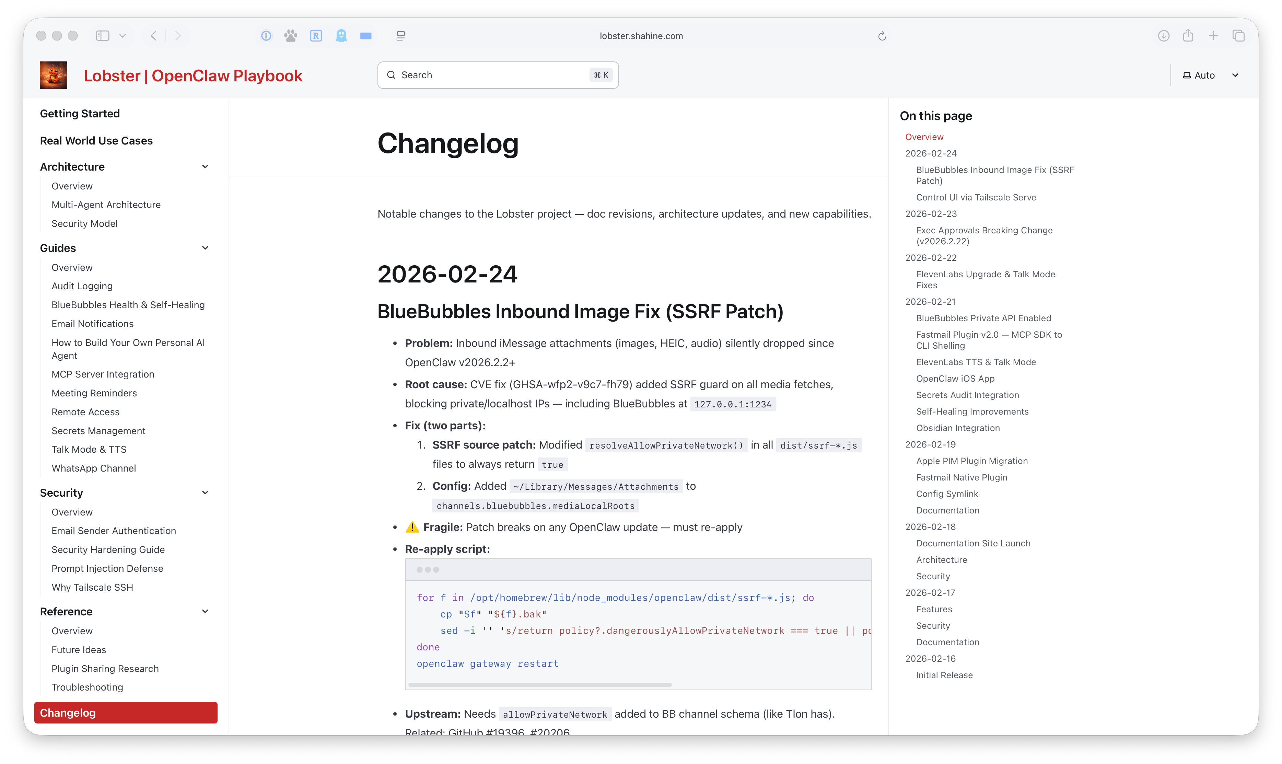Collapse the Architecture sidebar section
The width and height of the screenshot is (1282, 764).
point(205,166)
